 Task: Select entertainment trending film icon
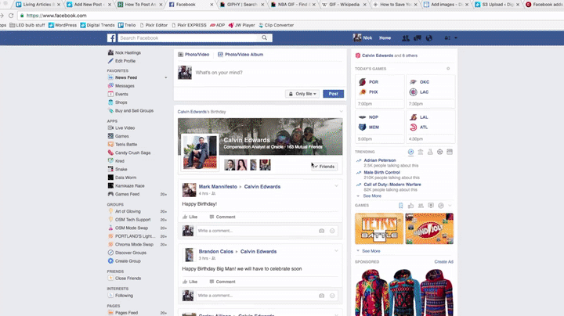point(450,152)
